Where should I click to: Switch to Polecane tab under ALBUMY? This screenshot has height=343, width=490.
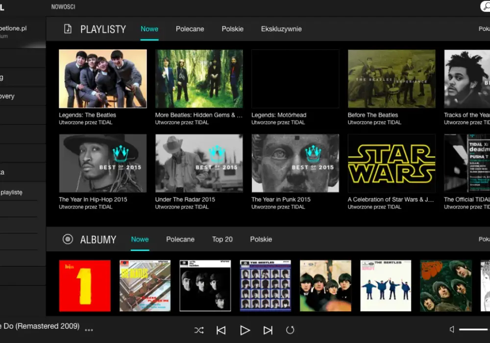pyautogui.click(x=180, y=239)
